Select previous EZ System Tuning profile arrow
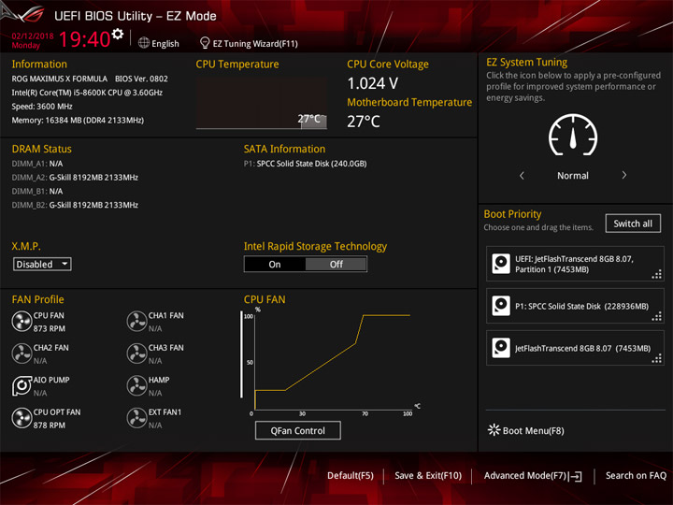Screen dimensions: 673x505 pos(522,175)
